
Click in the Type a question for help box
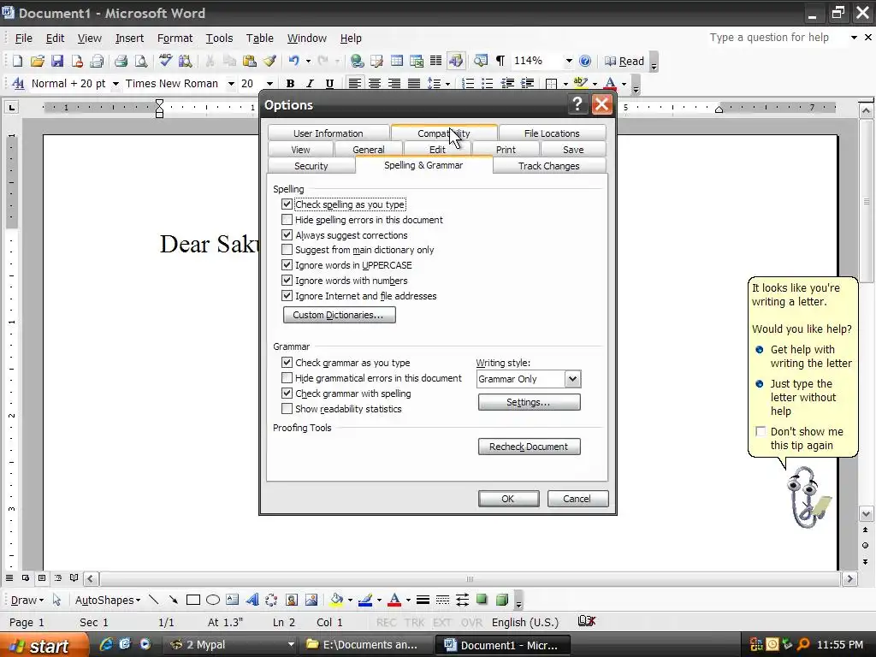[x=778, y=38]
